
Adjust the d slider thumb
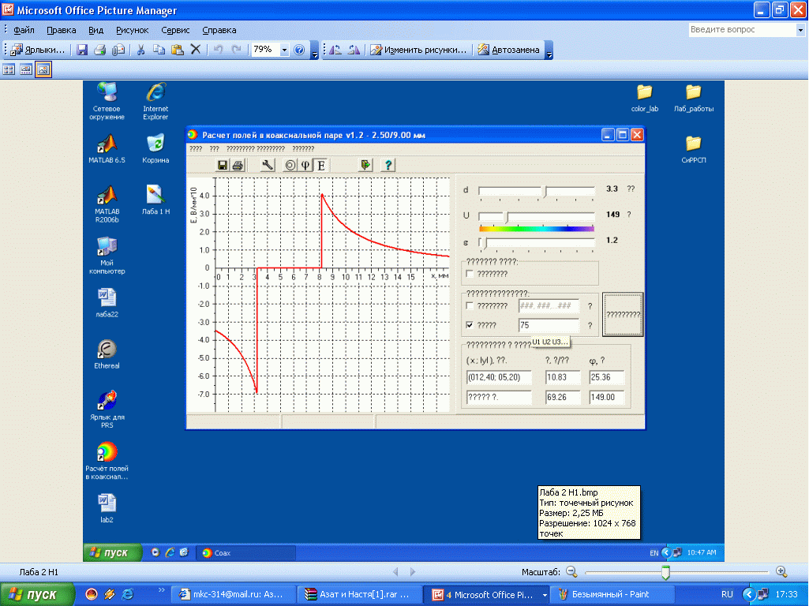[x=545, y=192]
